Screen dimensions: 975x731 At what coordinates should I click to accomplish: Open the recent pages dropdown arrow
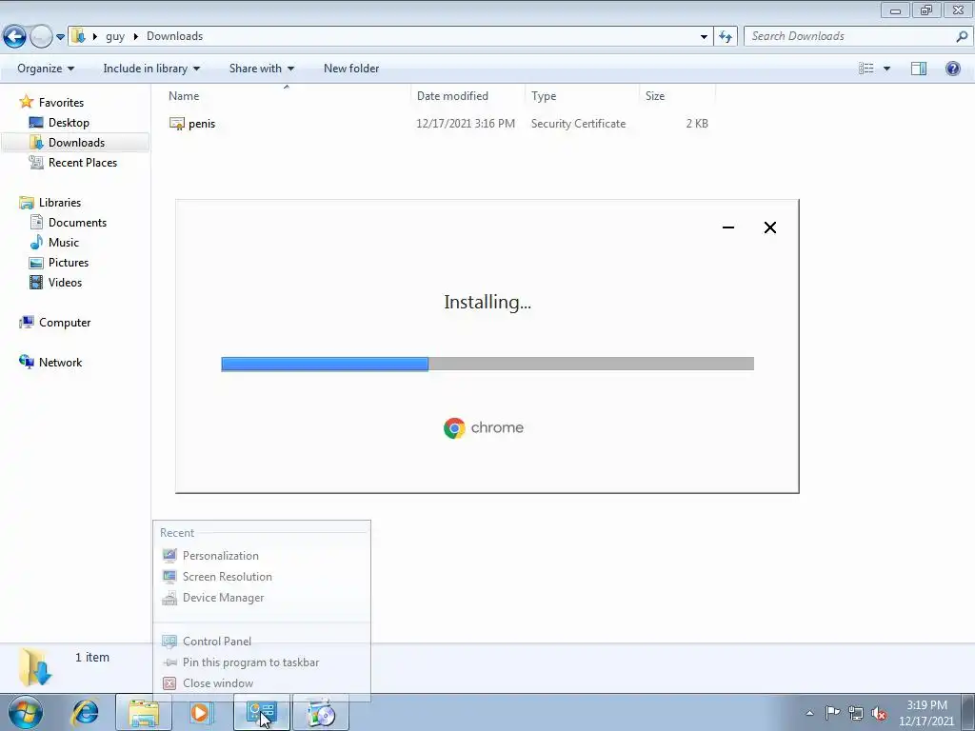(60, 37)
